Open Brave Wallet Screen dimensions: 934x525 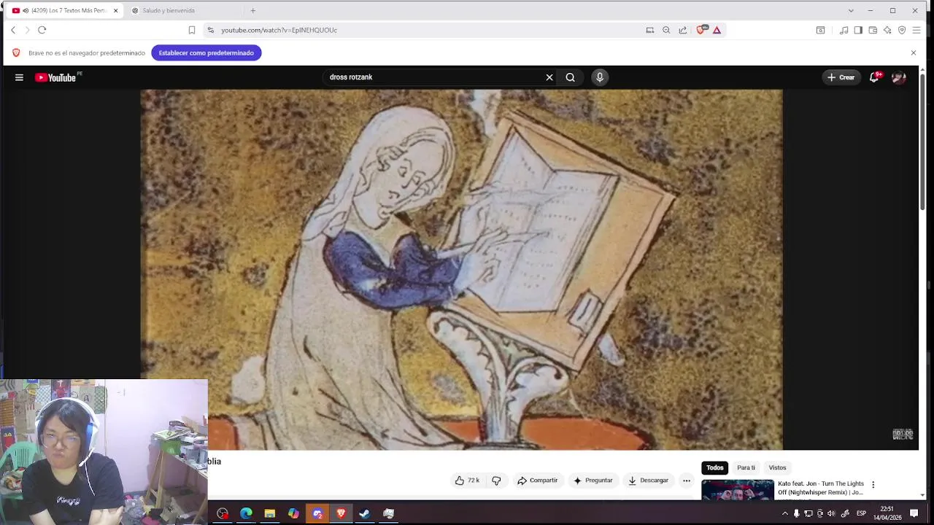(873, 30)
